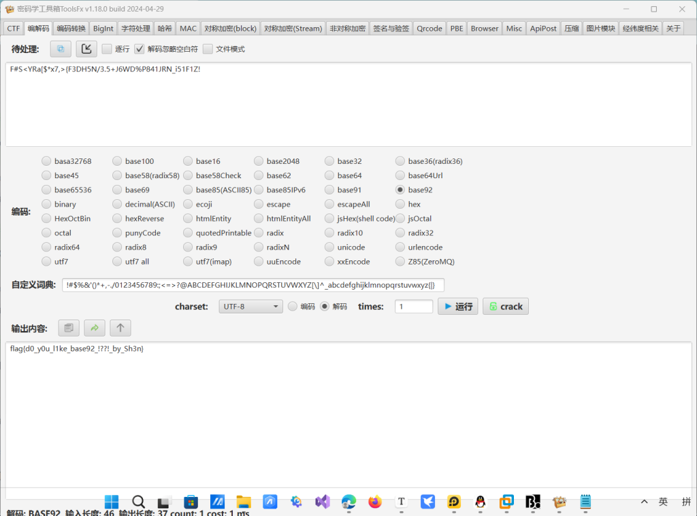Screen dimensions: 697x516
Task: Copy output using the copy icon
Action: (x=69, y=328)
